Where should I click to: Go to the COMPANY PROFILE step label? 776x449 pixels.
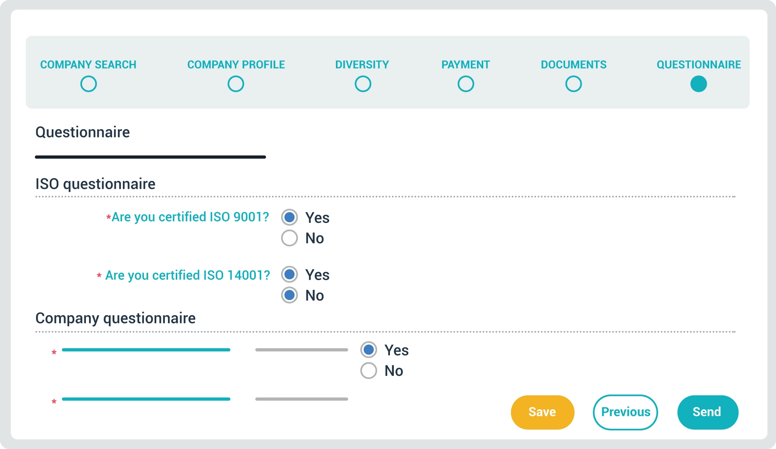(236, 65)
